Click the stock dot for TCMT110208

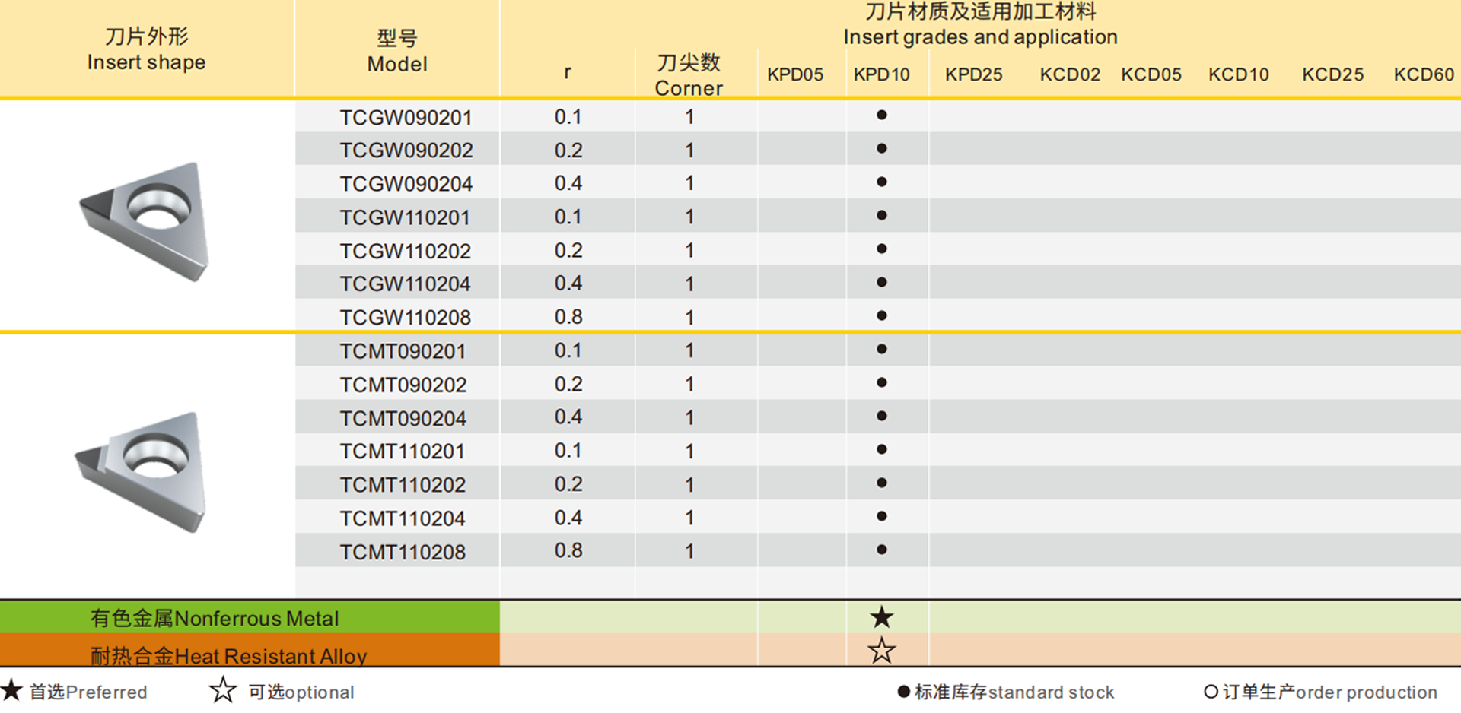coord(881,549)
